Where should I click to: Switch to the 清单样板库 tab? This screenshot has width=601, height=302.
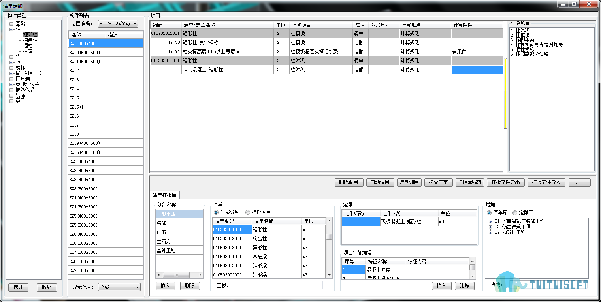166,195
